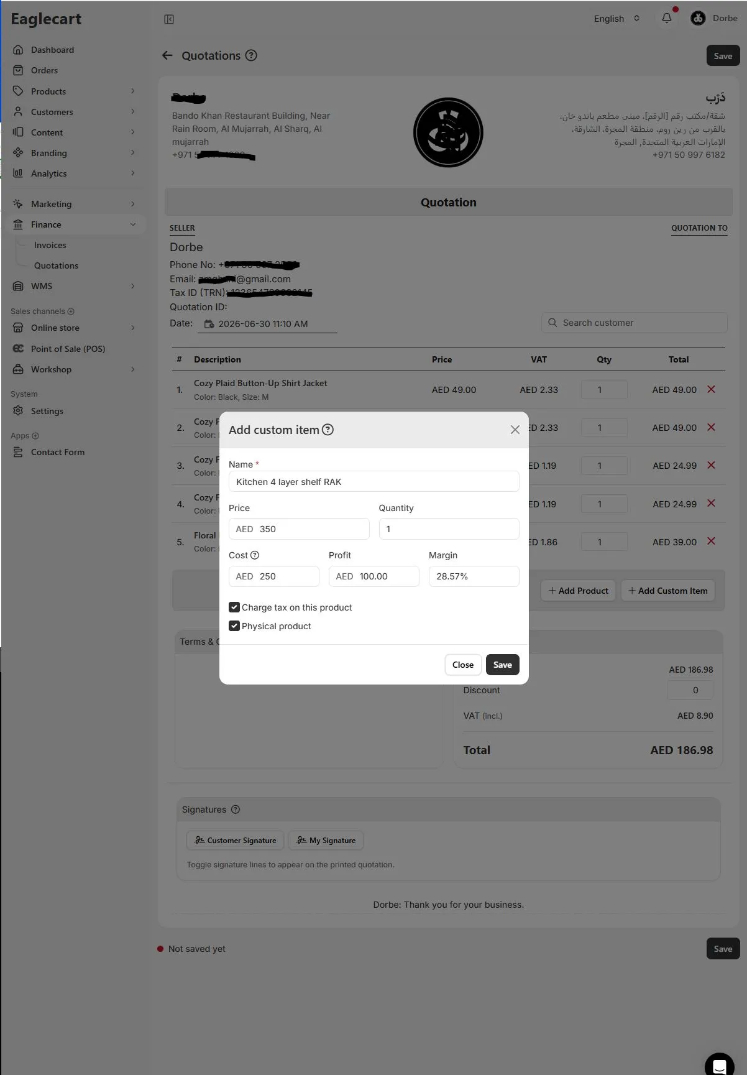Expand WMS submenu
The image size is (747, 1075).
coord(132,286)
